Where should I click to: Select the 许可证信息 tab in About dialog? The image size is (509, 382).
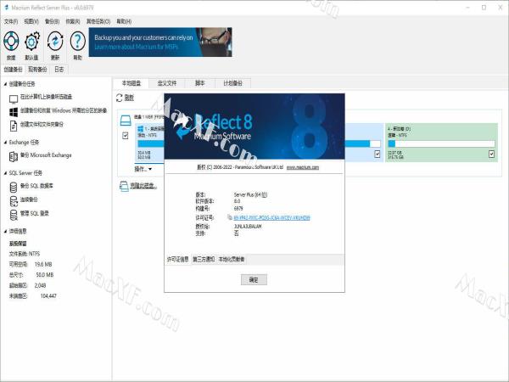[x=178, y=259]
